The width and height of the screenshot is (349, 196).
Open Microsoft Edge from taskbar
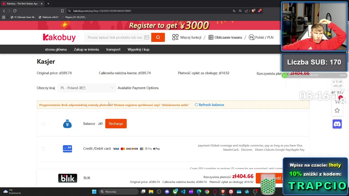[199, 192]
